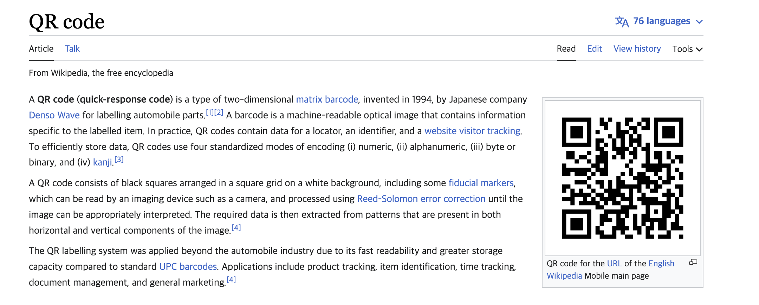Viewport: 759px width, 305px height.
Task: Open citation [4] after 'components of the image'
Action: pos(236,228)
